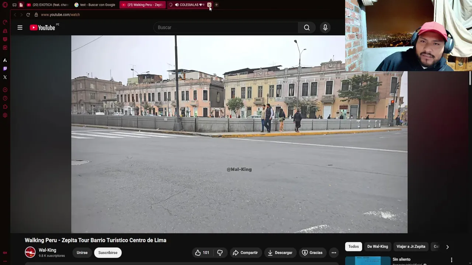
Task: Go back to previous page
Action: pos(15,15)
